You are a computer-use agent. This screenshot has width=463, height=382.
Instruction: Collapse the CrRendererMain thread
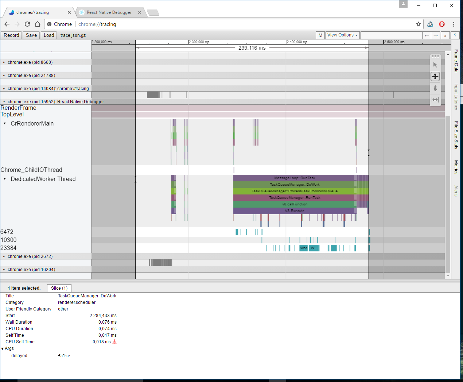coord(5,123)
